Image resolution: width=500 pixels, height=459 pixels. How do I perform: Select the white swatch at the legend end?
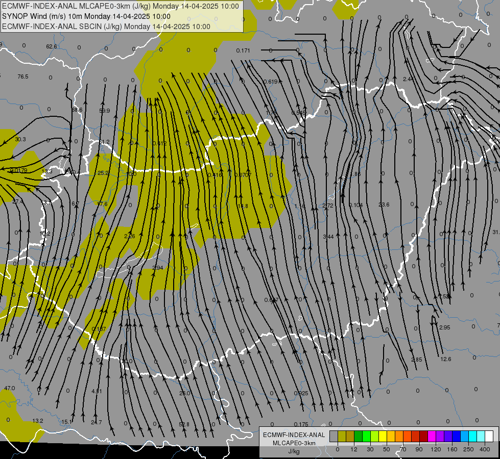[489, 437]
